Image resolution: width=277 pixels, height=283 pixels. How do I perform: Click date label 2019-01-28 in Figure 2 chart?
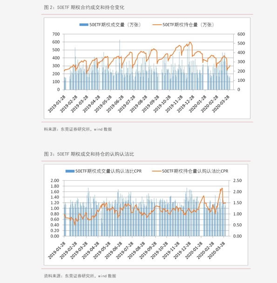pos(57,104)
